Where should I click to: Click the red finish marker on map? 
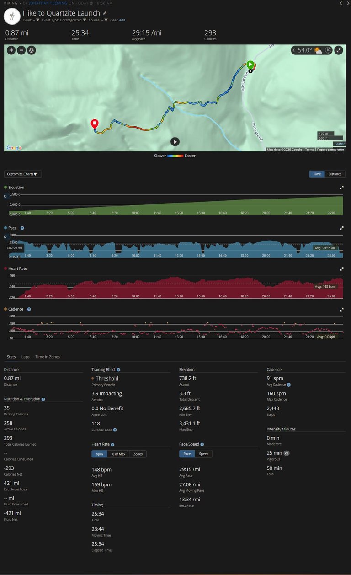click(x=94, y=124)
